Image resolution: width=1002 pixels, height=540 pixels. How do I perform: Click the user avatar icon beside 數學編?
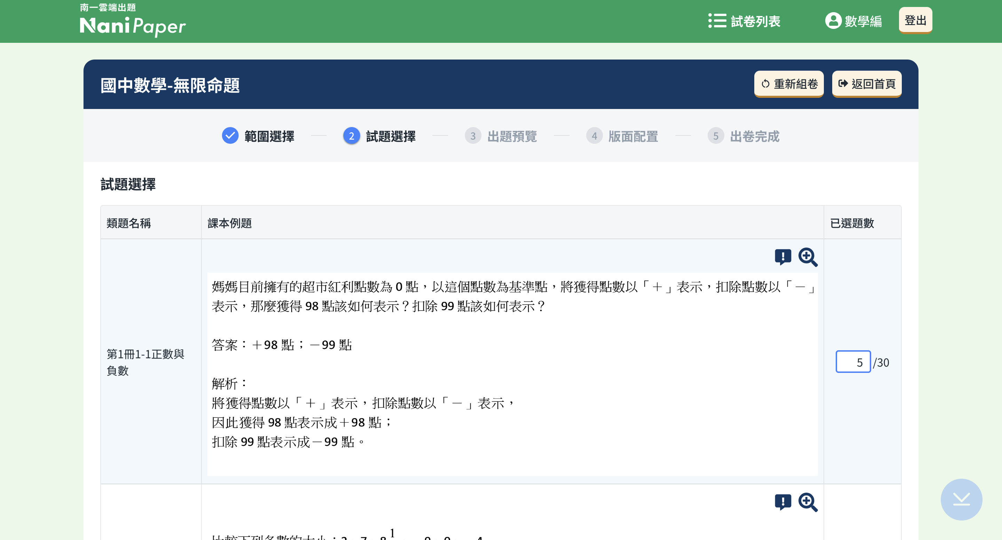(833, 21)
